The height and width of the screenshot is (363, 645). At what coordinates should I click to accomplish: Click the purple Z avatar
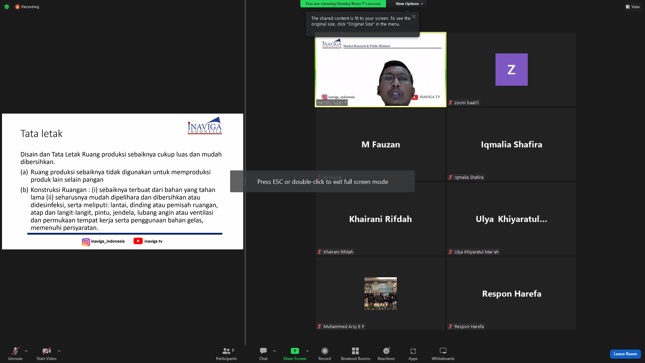[512, 70]
